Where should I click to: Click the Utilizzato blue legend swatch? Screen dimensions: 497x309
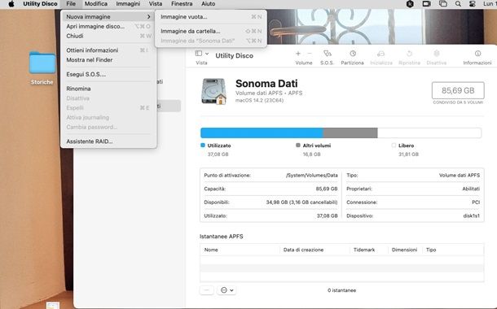203,146
